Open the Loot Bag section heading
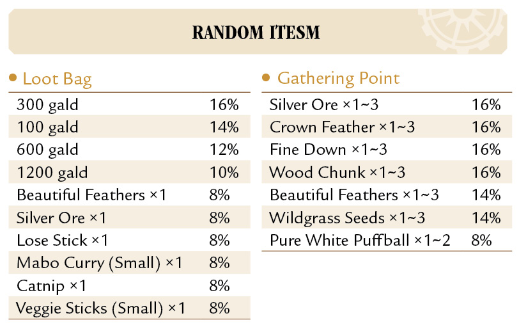Image resolution: width=519 pixels, height=327 pixels. [x=57, y=79]
